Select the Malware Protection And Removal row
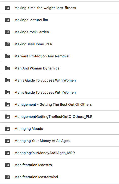 (60, 56)
